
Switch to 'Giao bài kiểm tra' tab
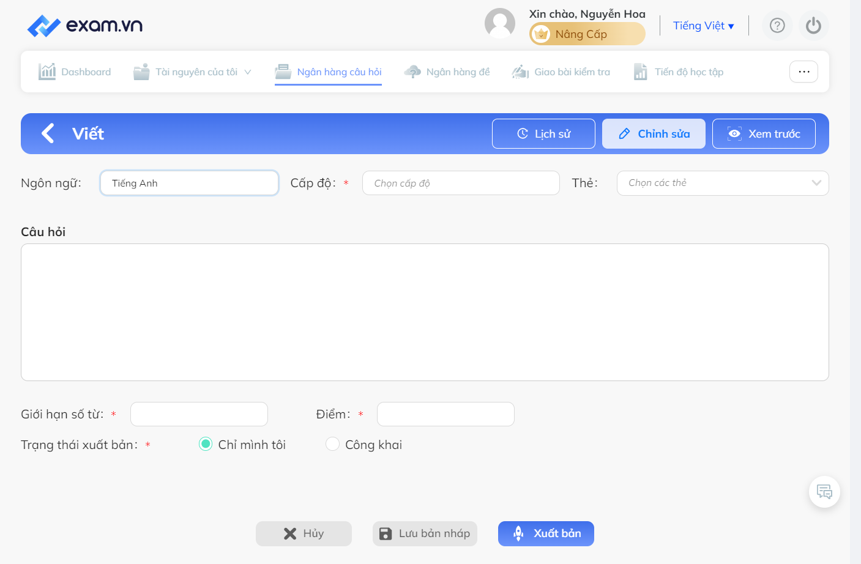(x=561, y=72)
